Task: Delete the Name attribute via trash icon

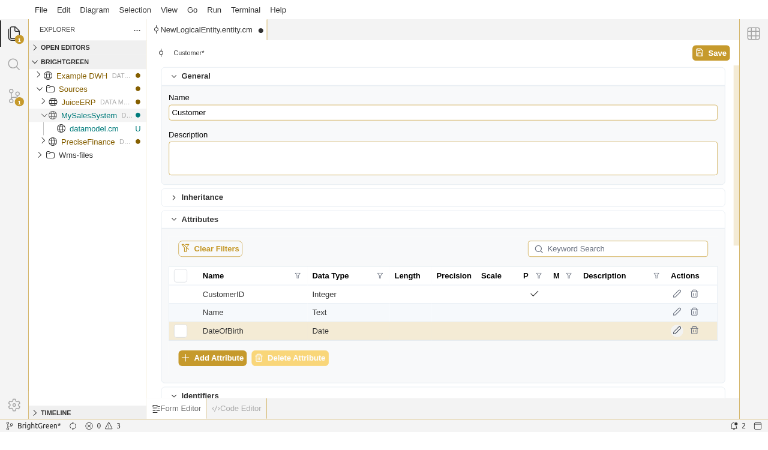Action: 694,312
